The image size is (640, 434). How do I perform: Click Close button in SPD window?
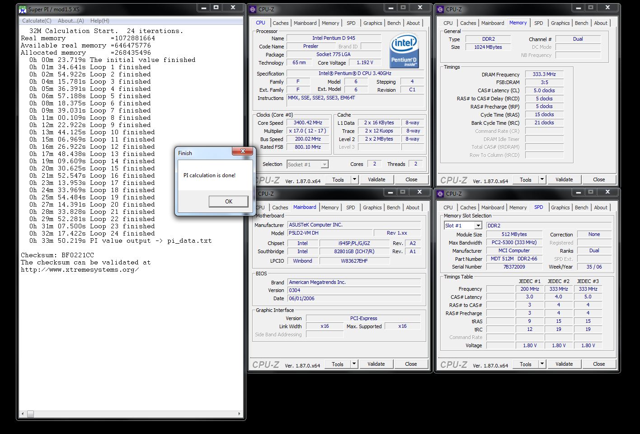pos(599,364)
